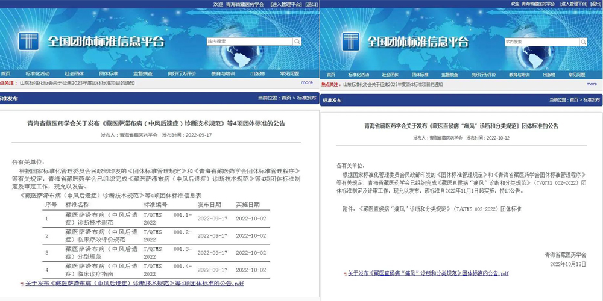Open 出版物 in left page navigation
This screenshot has height=301, width=603.
click(257, 73)
